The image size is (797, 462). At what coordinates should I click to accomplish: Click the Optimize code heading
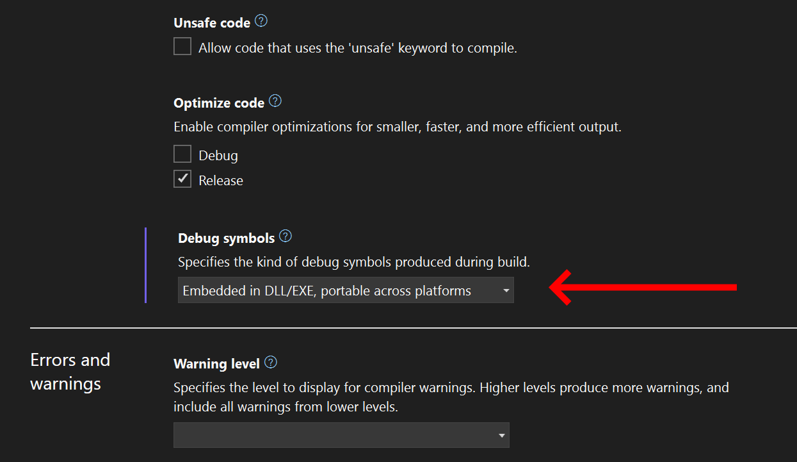[x=218, y=102]
